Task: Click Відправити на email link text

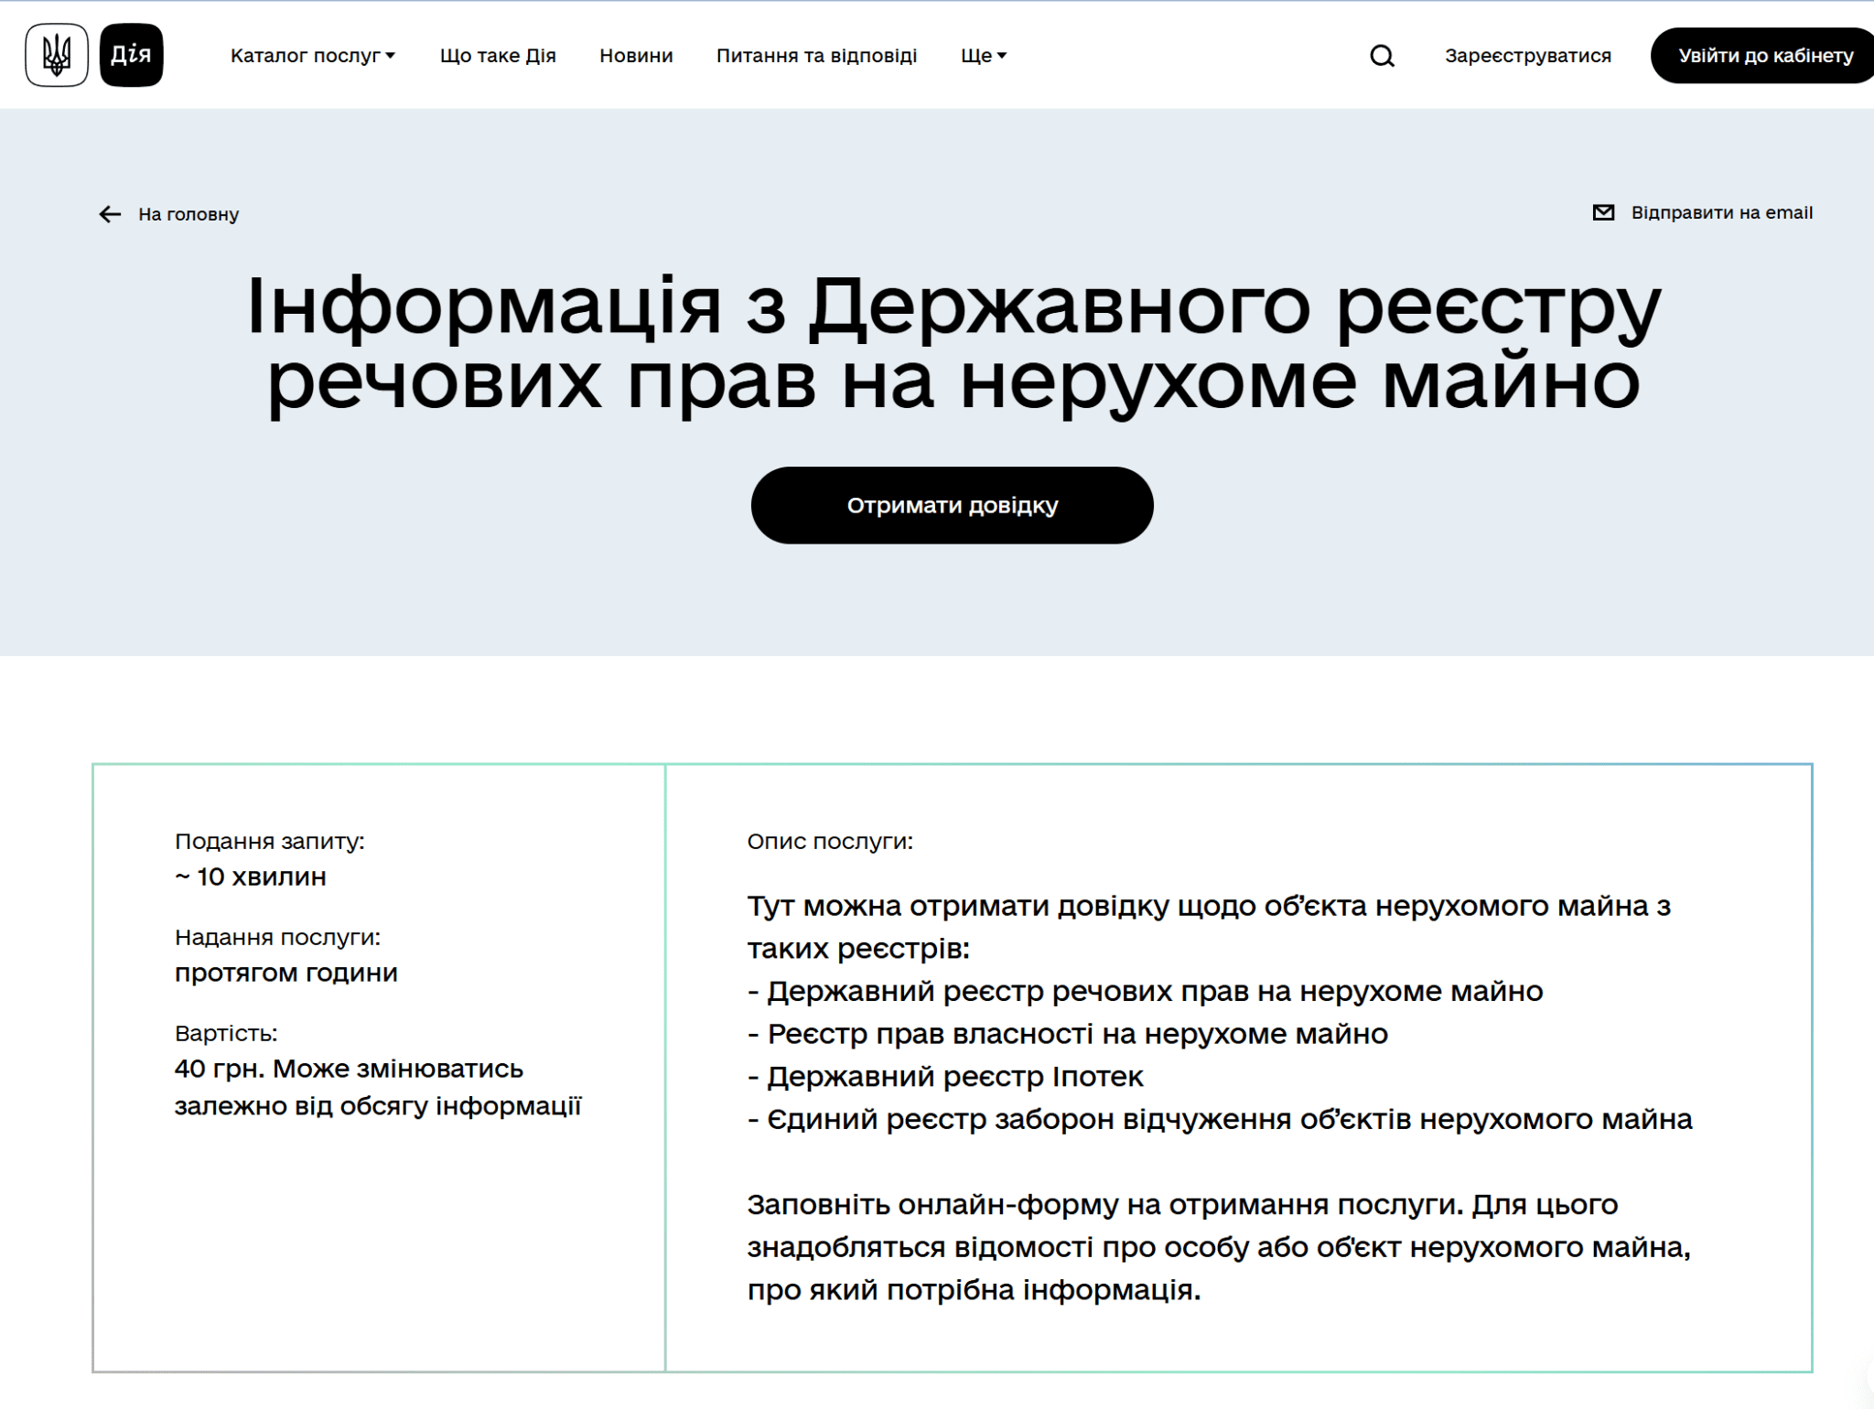Action: [1721, 212]
